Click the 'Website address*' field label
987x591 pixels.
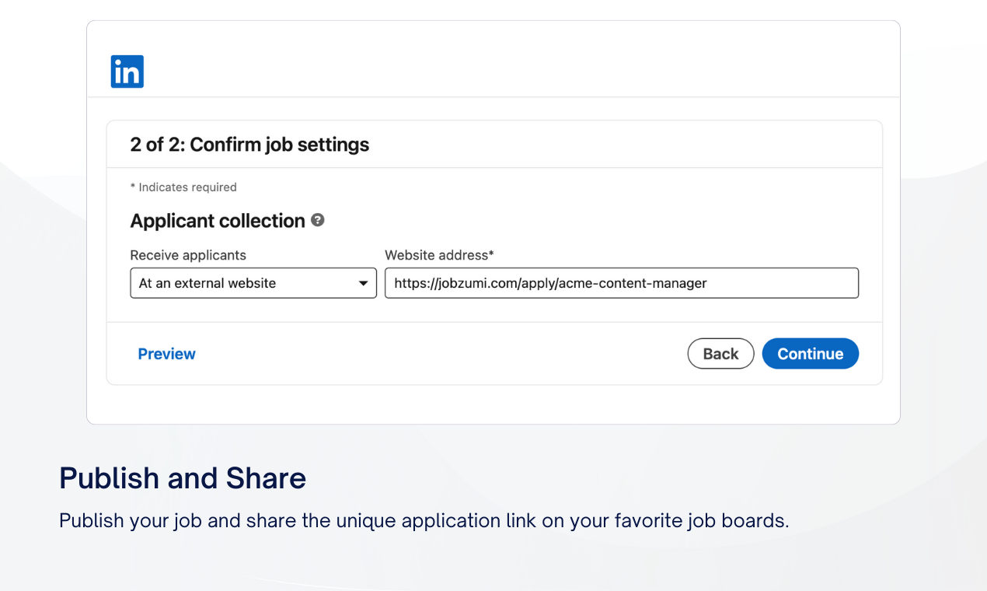(439, 255)
